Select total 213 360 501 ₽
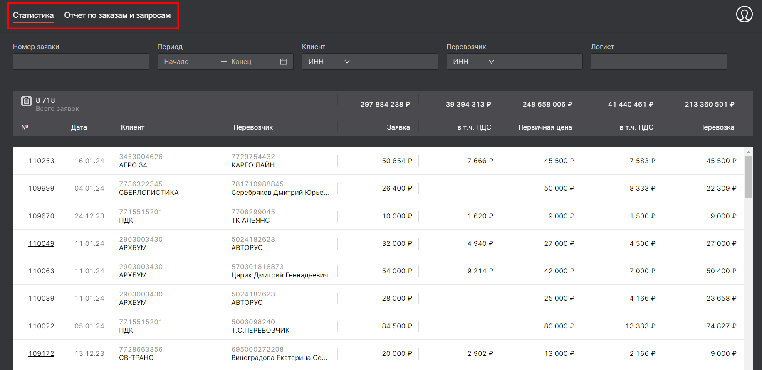The image size is (762, 370). pyautogui.click(x=710, y=104)
